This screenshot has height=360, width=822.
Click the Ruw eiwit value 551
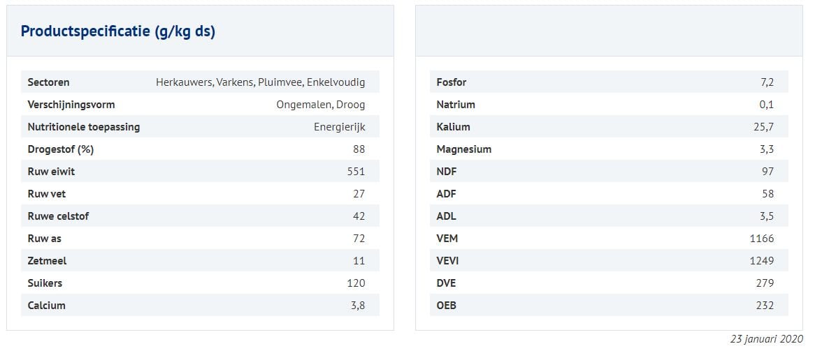356,172
